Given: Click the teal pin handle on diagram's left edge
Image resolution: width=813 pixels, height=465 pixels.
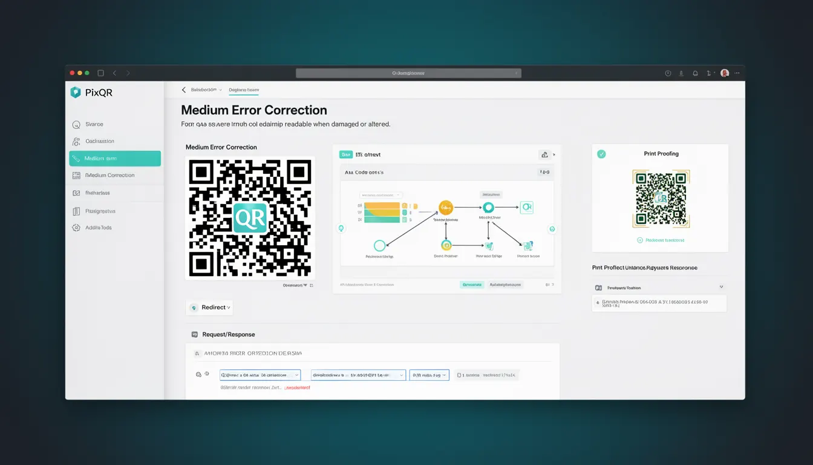Looking at the screenshot, I should click(341, 229).
